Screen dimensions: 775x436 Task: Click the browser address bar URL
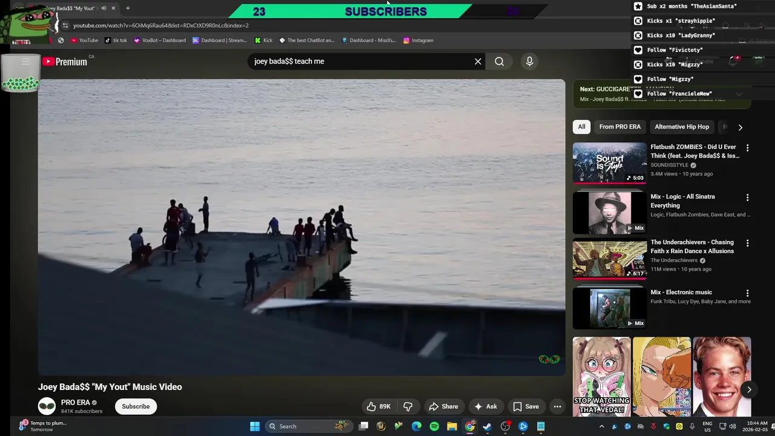pos(161,25)
